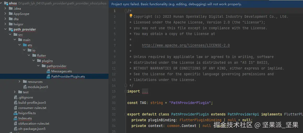Collapse the plugins folder
303x133 pixels.
pos(34,61)
